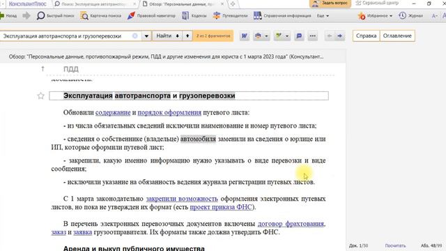
Task: Expand print options arrow
Action: (266, 36)
